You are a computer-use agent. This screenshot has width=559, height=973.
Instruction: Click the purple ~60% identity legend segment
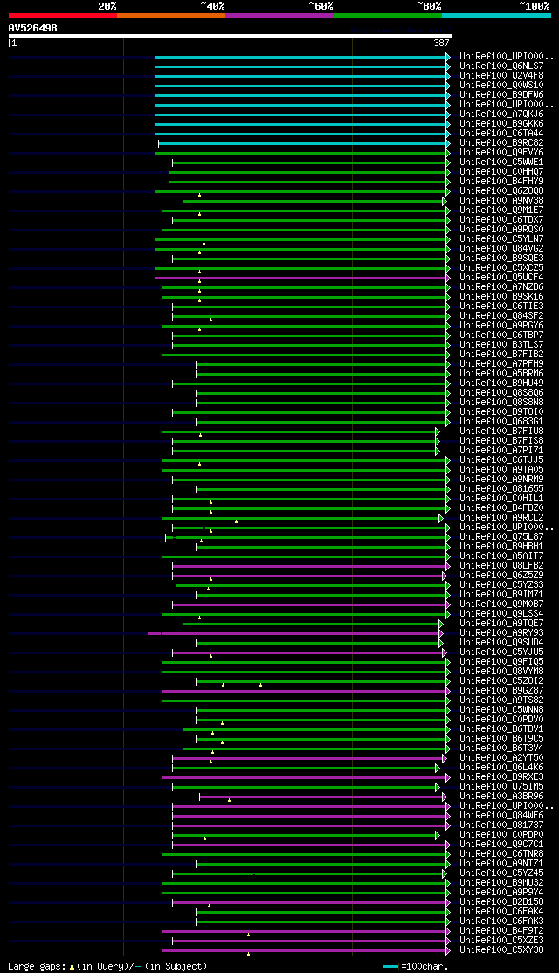tap(279, 16)
